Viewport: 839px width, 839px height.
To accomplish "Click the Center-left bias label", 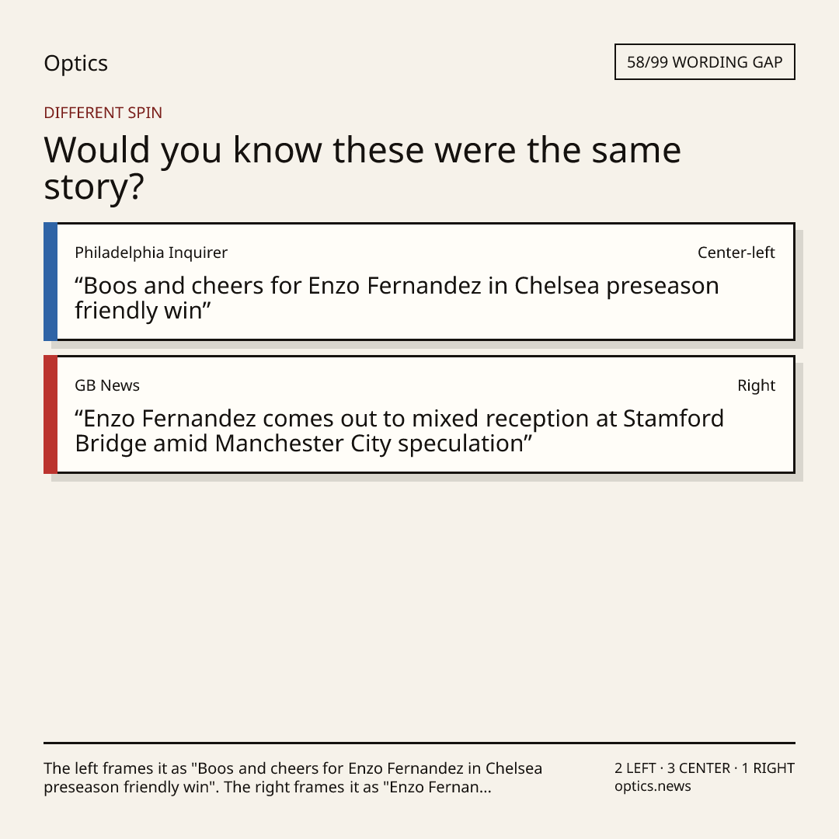I will click(x=736, y=252).
